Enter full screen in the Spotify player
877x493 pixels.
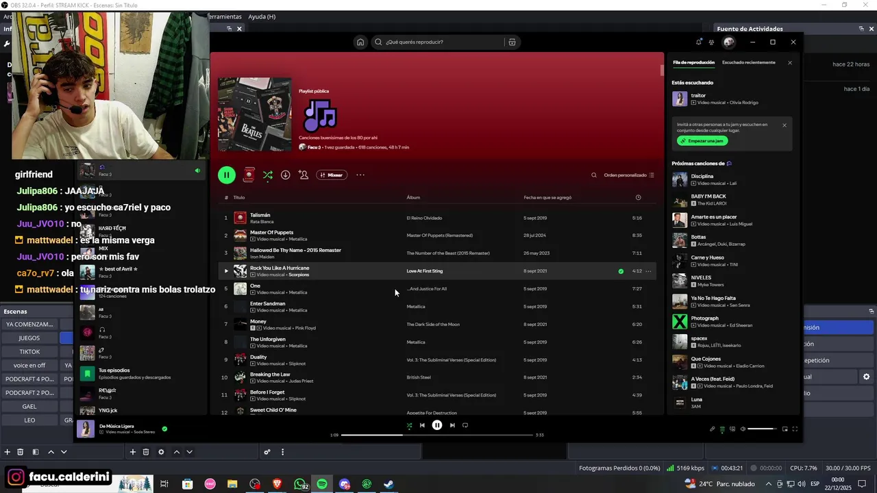pos(795,429)
